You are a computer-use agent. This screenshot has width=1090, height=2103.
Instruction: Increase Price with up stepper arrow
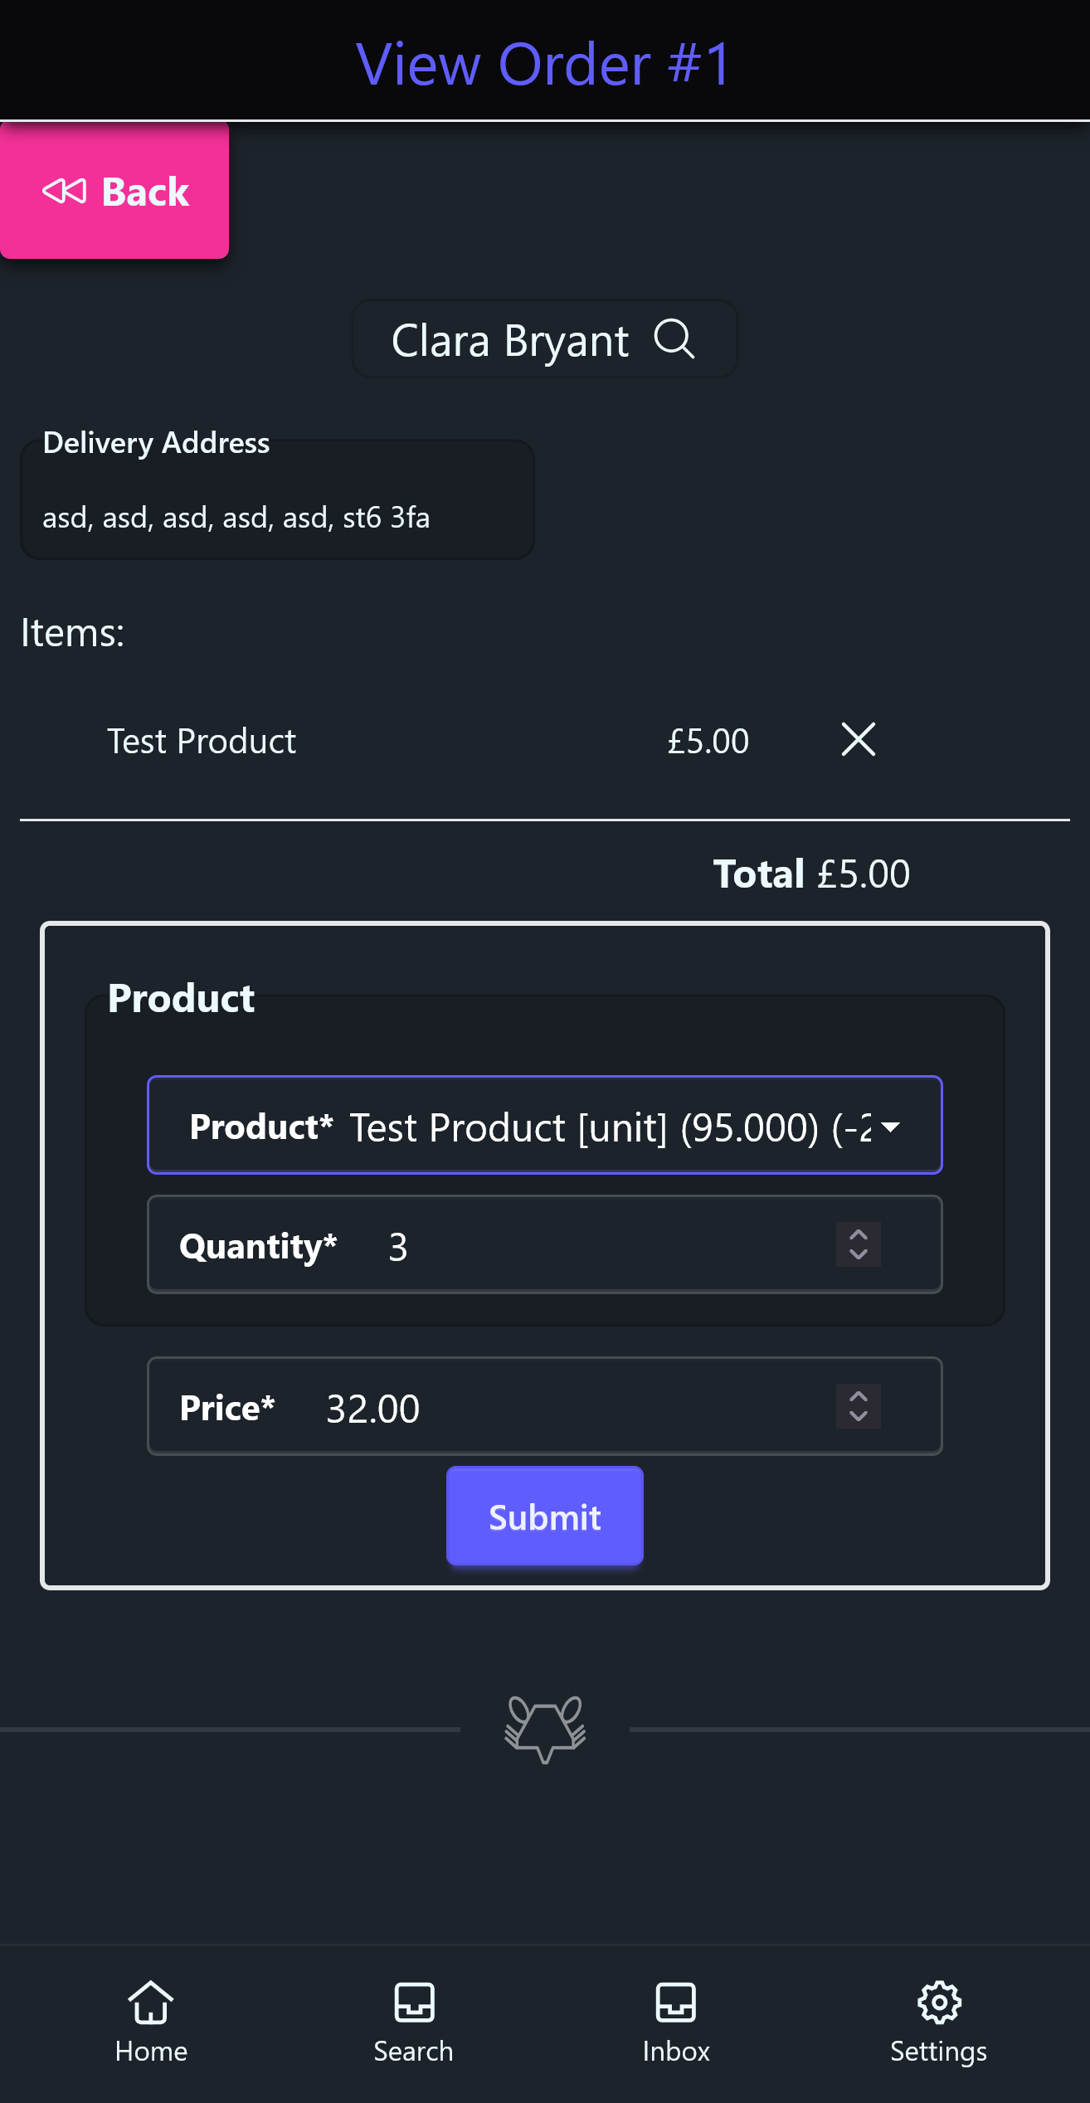(x=859, y=1396)
